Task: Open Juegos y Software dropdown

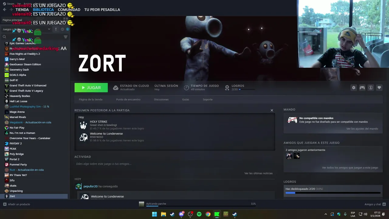Action: pos(26,29)
